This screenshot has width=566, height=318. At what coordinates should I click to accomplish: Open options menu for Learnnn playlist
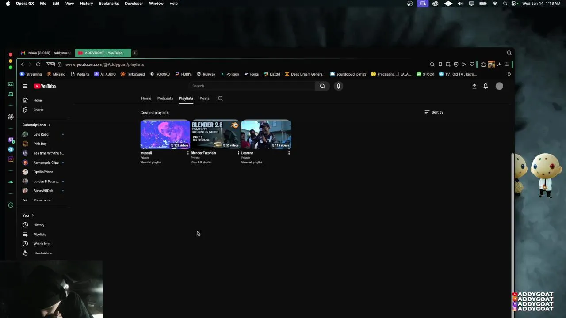289,153
